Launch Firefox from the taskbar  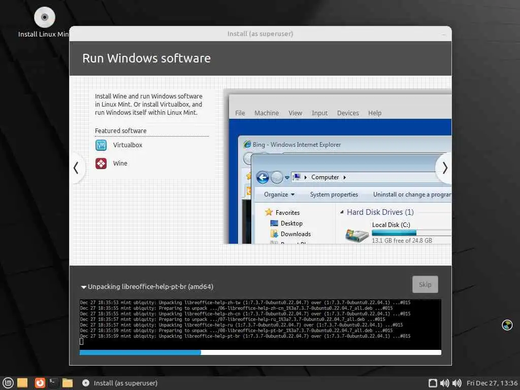tap(40, 383)
